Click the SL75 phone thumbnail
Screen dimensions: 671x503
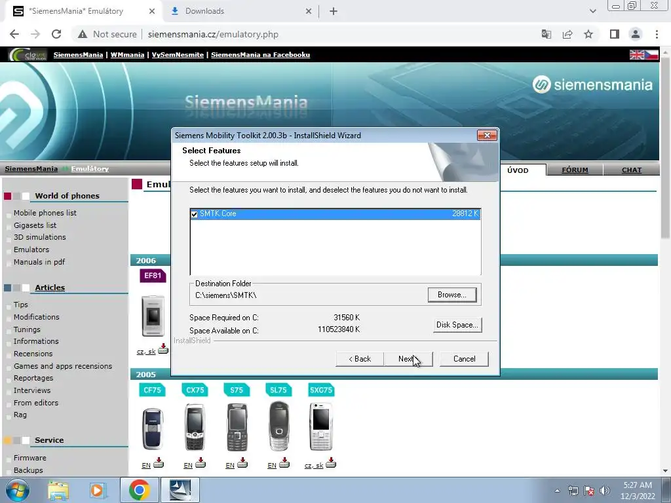(279, 426)
